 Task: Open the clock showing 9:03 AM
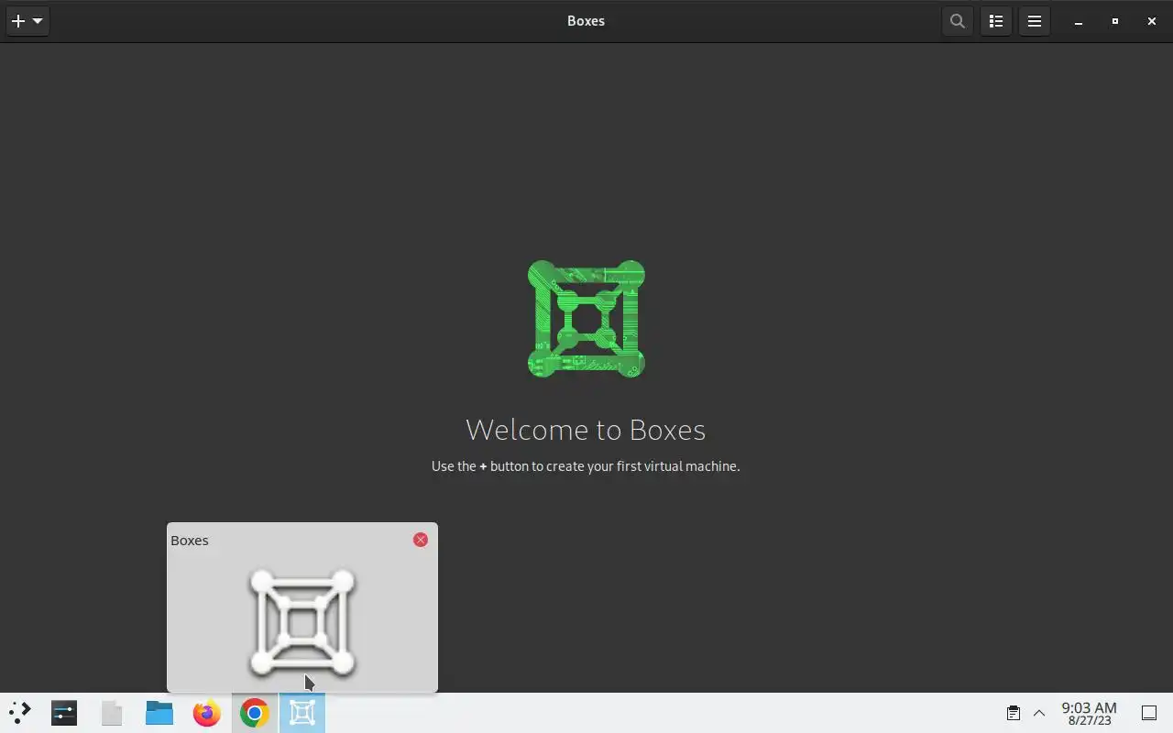click(1089, 713)
